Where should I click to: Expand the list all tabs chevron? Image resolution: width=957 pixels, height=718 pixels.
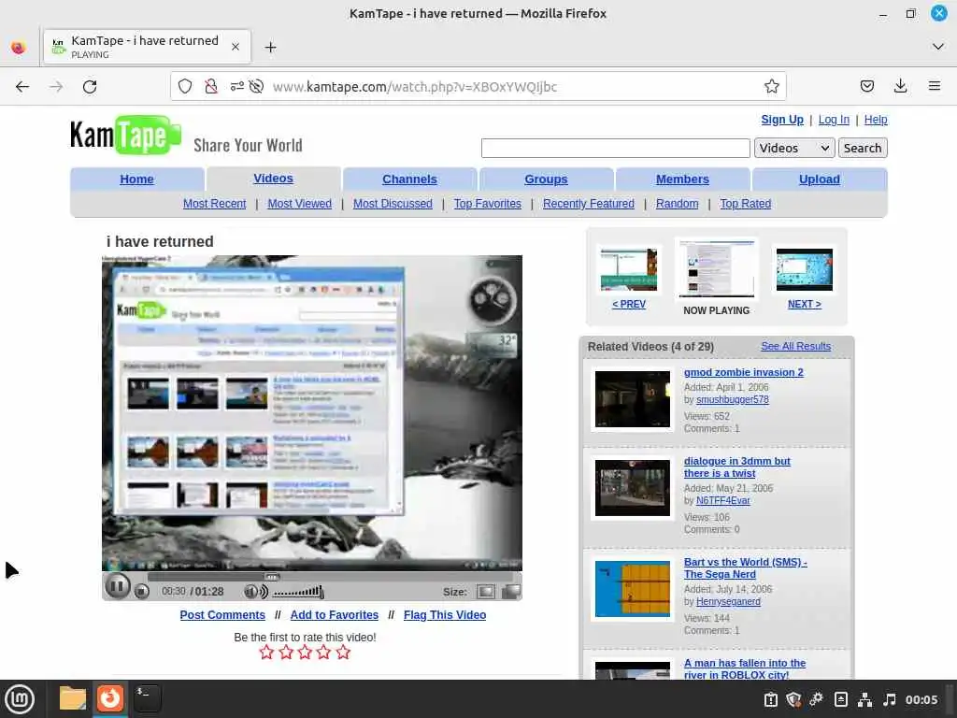[938, 47]
